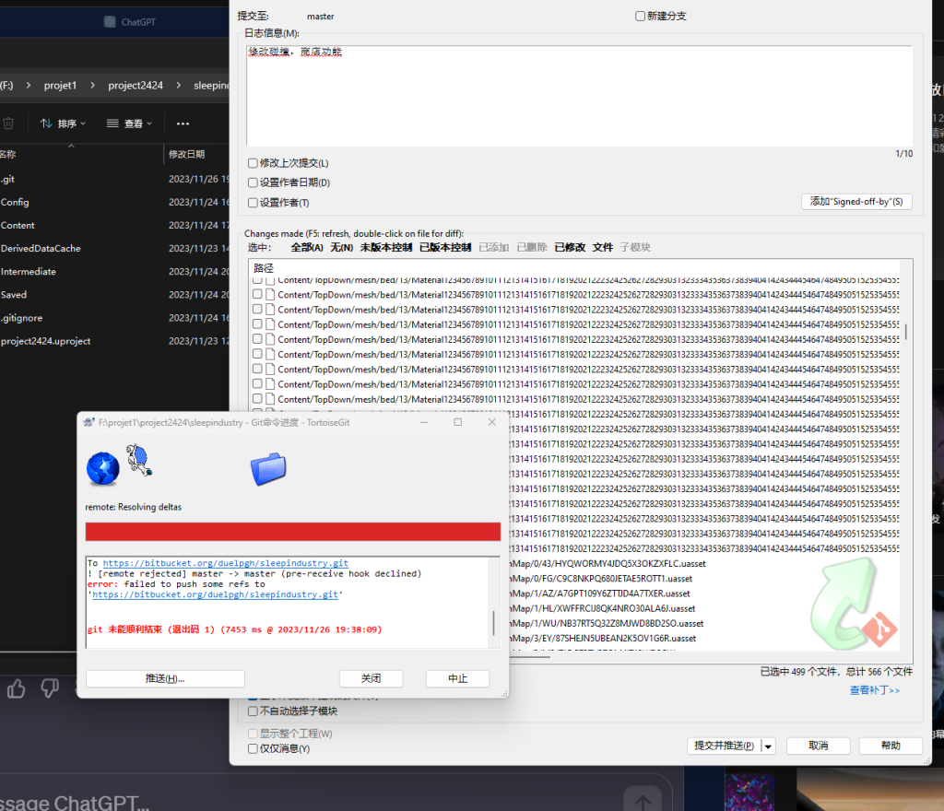The width and height of the screenshot is (944, 811).
Task: Click the red push progress bar
Action: pos(292,532)
